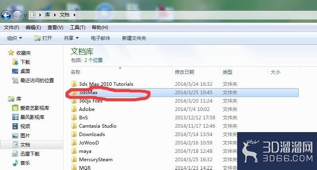Expand the arrow before 库 in address bar
This screenshot has height=170, width=317.
(x=40, y=15)
